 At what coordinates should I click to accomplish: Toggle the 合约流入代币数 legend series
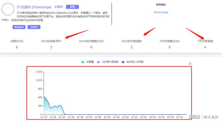(x=132, y=62)
